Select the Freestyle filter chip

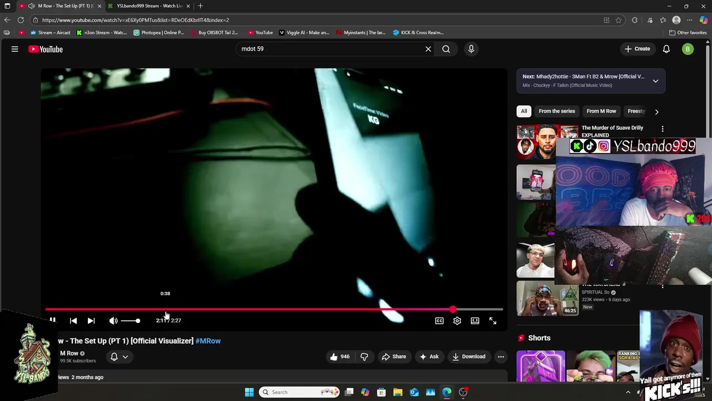[636, 111]
